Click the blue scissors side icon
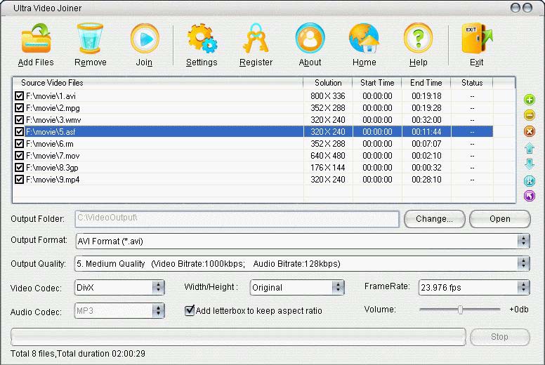Viewport: 545px width, 365px height. click(x=530, y=180)
